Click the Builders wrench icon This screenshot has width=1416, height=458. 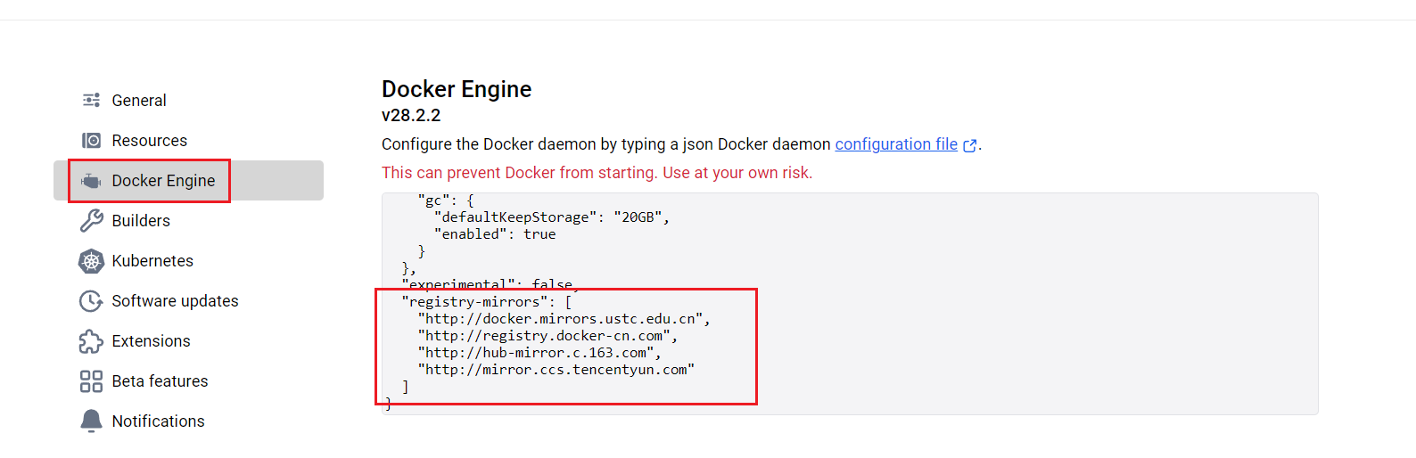[91, 221]
